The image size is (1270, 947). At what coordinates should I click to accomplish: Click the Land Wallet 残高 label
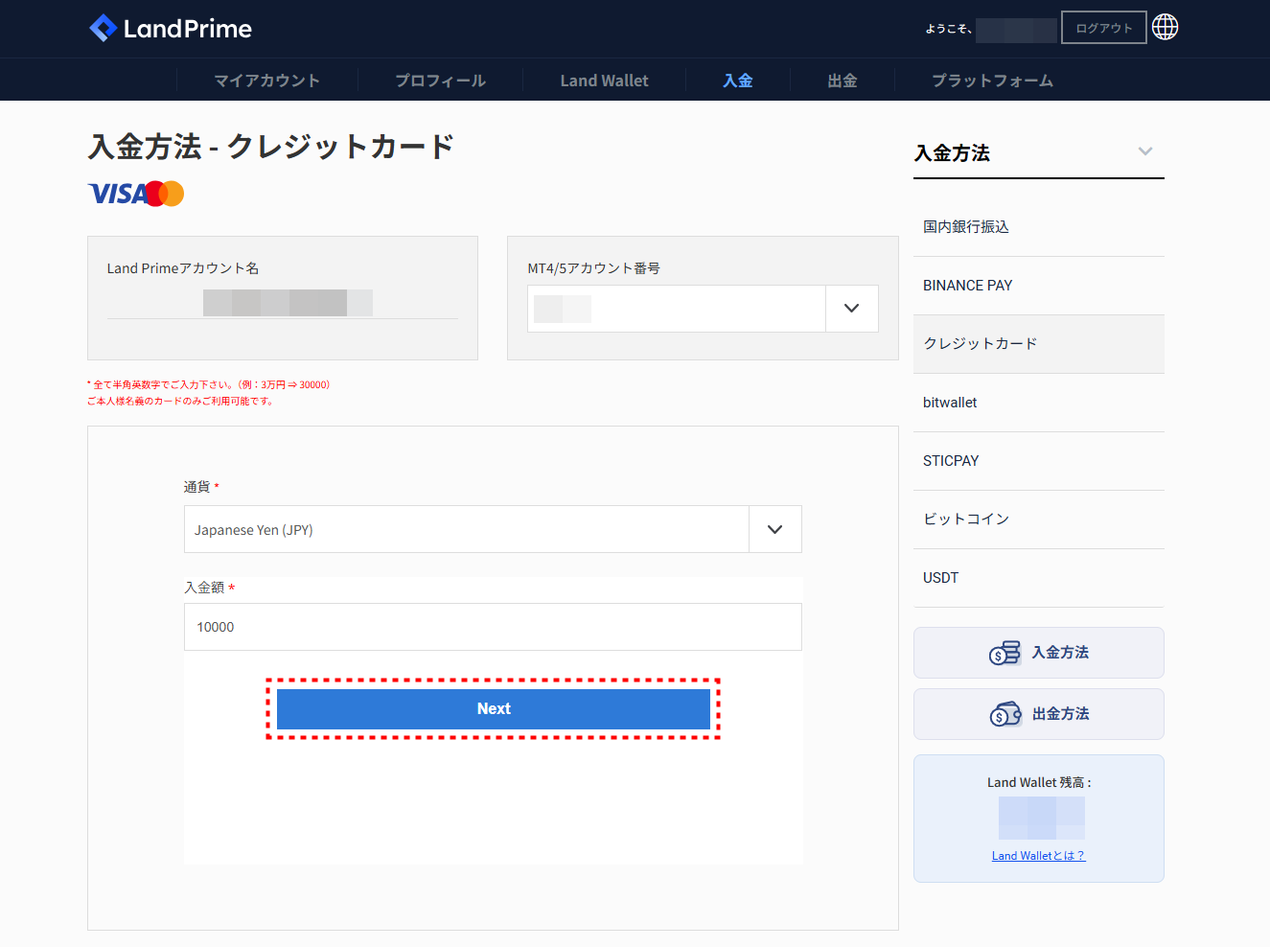click(1039, 783)
